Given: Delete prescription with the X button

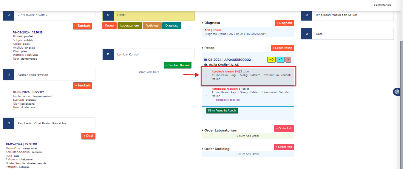Looking at the screenshot, I should click(x=288, y=60).
